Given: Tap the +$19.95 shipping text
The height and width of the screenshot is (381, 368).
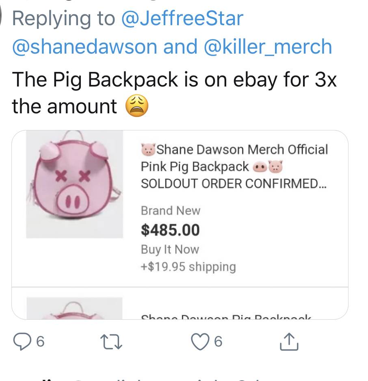Looking at the screenshot, I should tap(188, 267).
